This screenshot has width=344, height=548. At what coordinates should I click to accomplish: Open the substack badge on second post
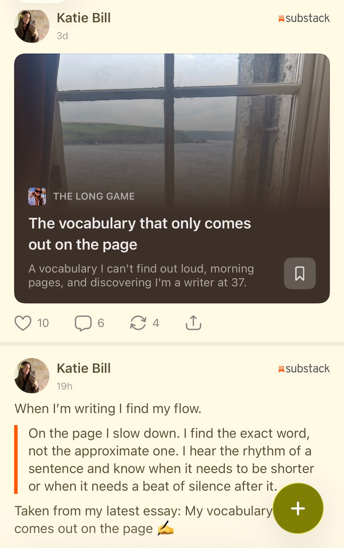click(304, 368)
